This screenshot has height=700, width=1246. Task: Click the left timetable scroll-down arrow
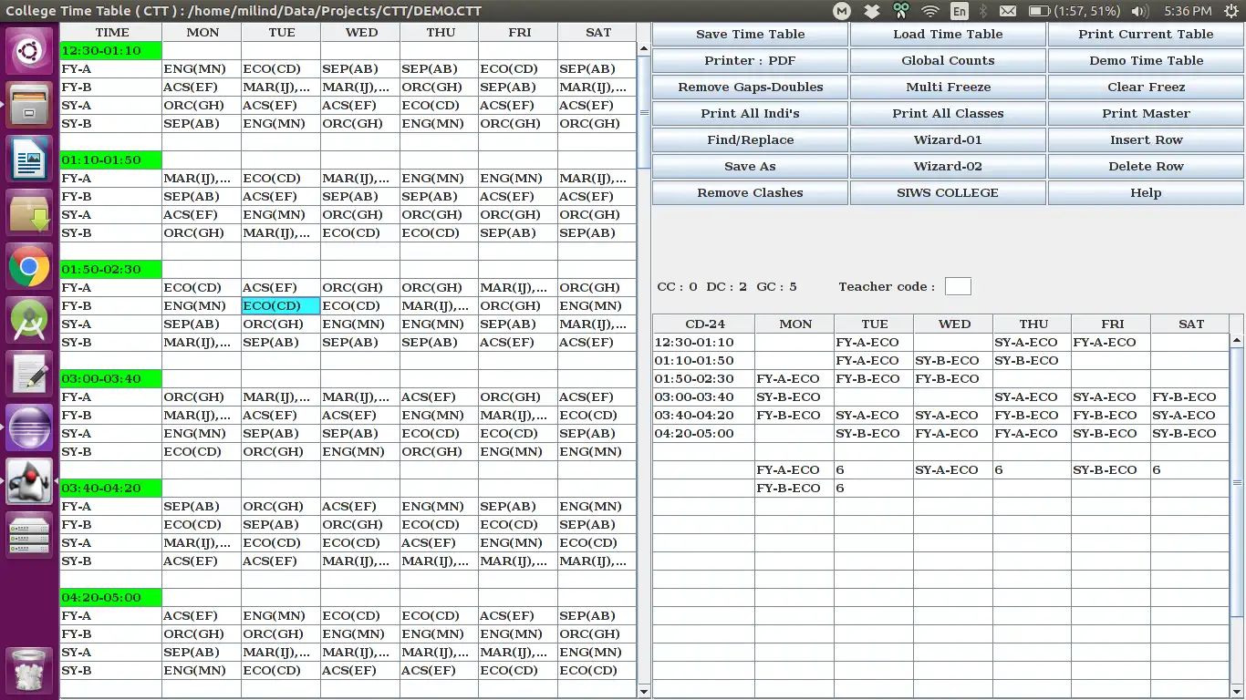(x=644, y=692)
